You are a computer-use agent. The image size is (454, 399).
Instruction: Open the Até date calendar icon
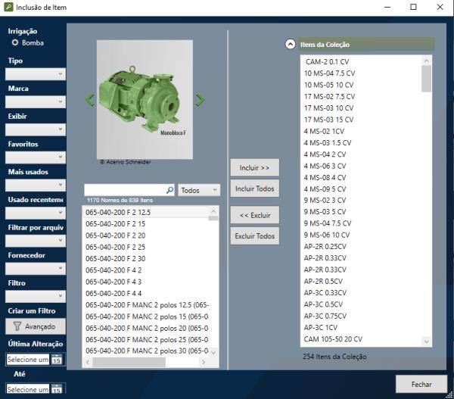point(57,389)
